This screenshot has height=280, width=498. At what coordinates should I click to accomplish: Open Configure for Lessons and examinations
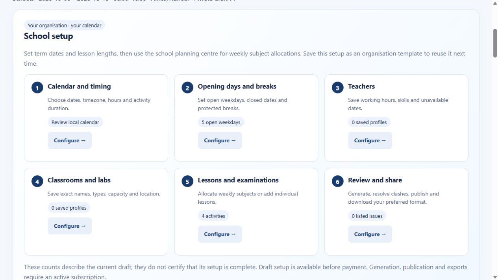click(220, 234)
